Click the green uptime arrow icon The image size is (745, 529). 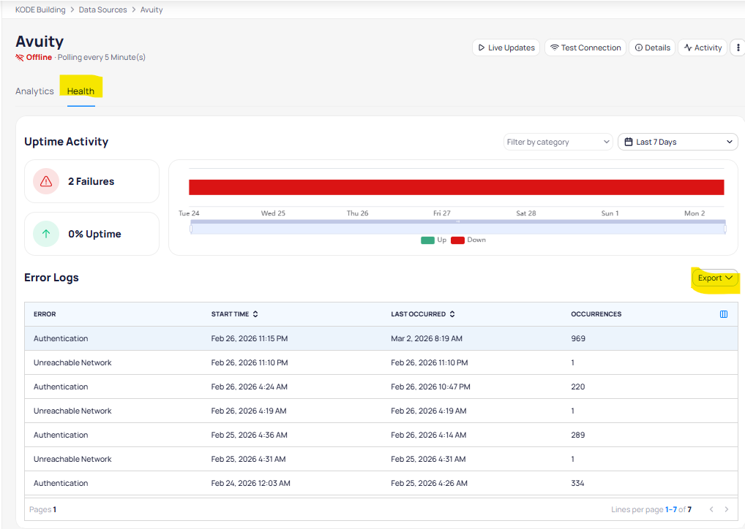46,234
